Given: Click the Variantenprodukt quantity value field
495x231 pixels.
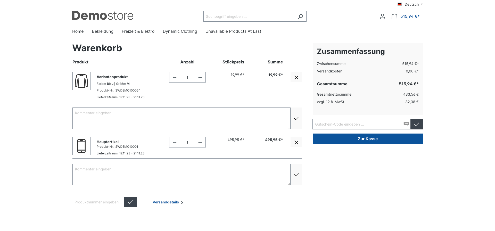Looking at the screenshot, I should (187, 77).
